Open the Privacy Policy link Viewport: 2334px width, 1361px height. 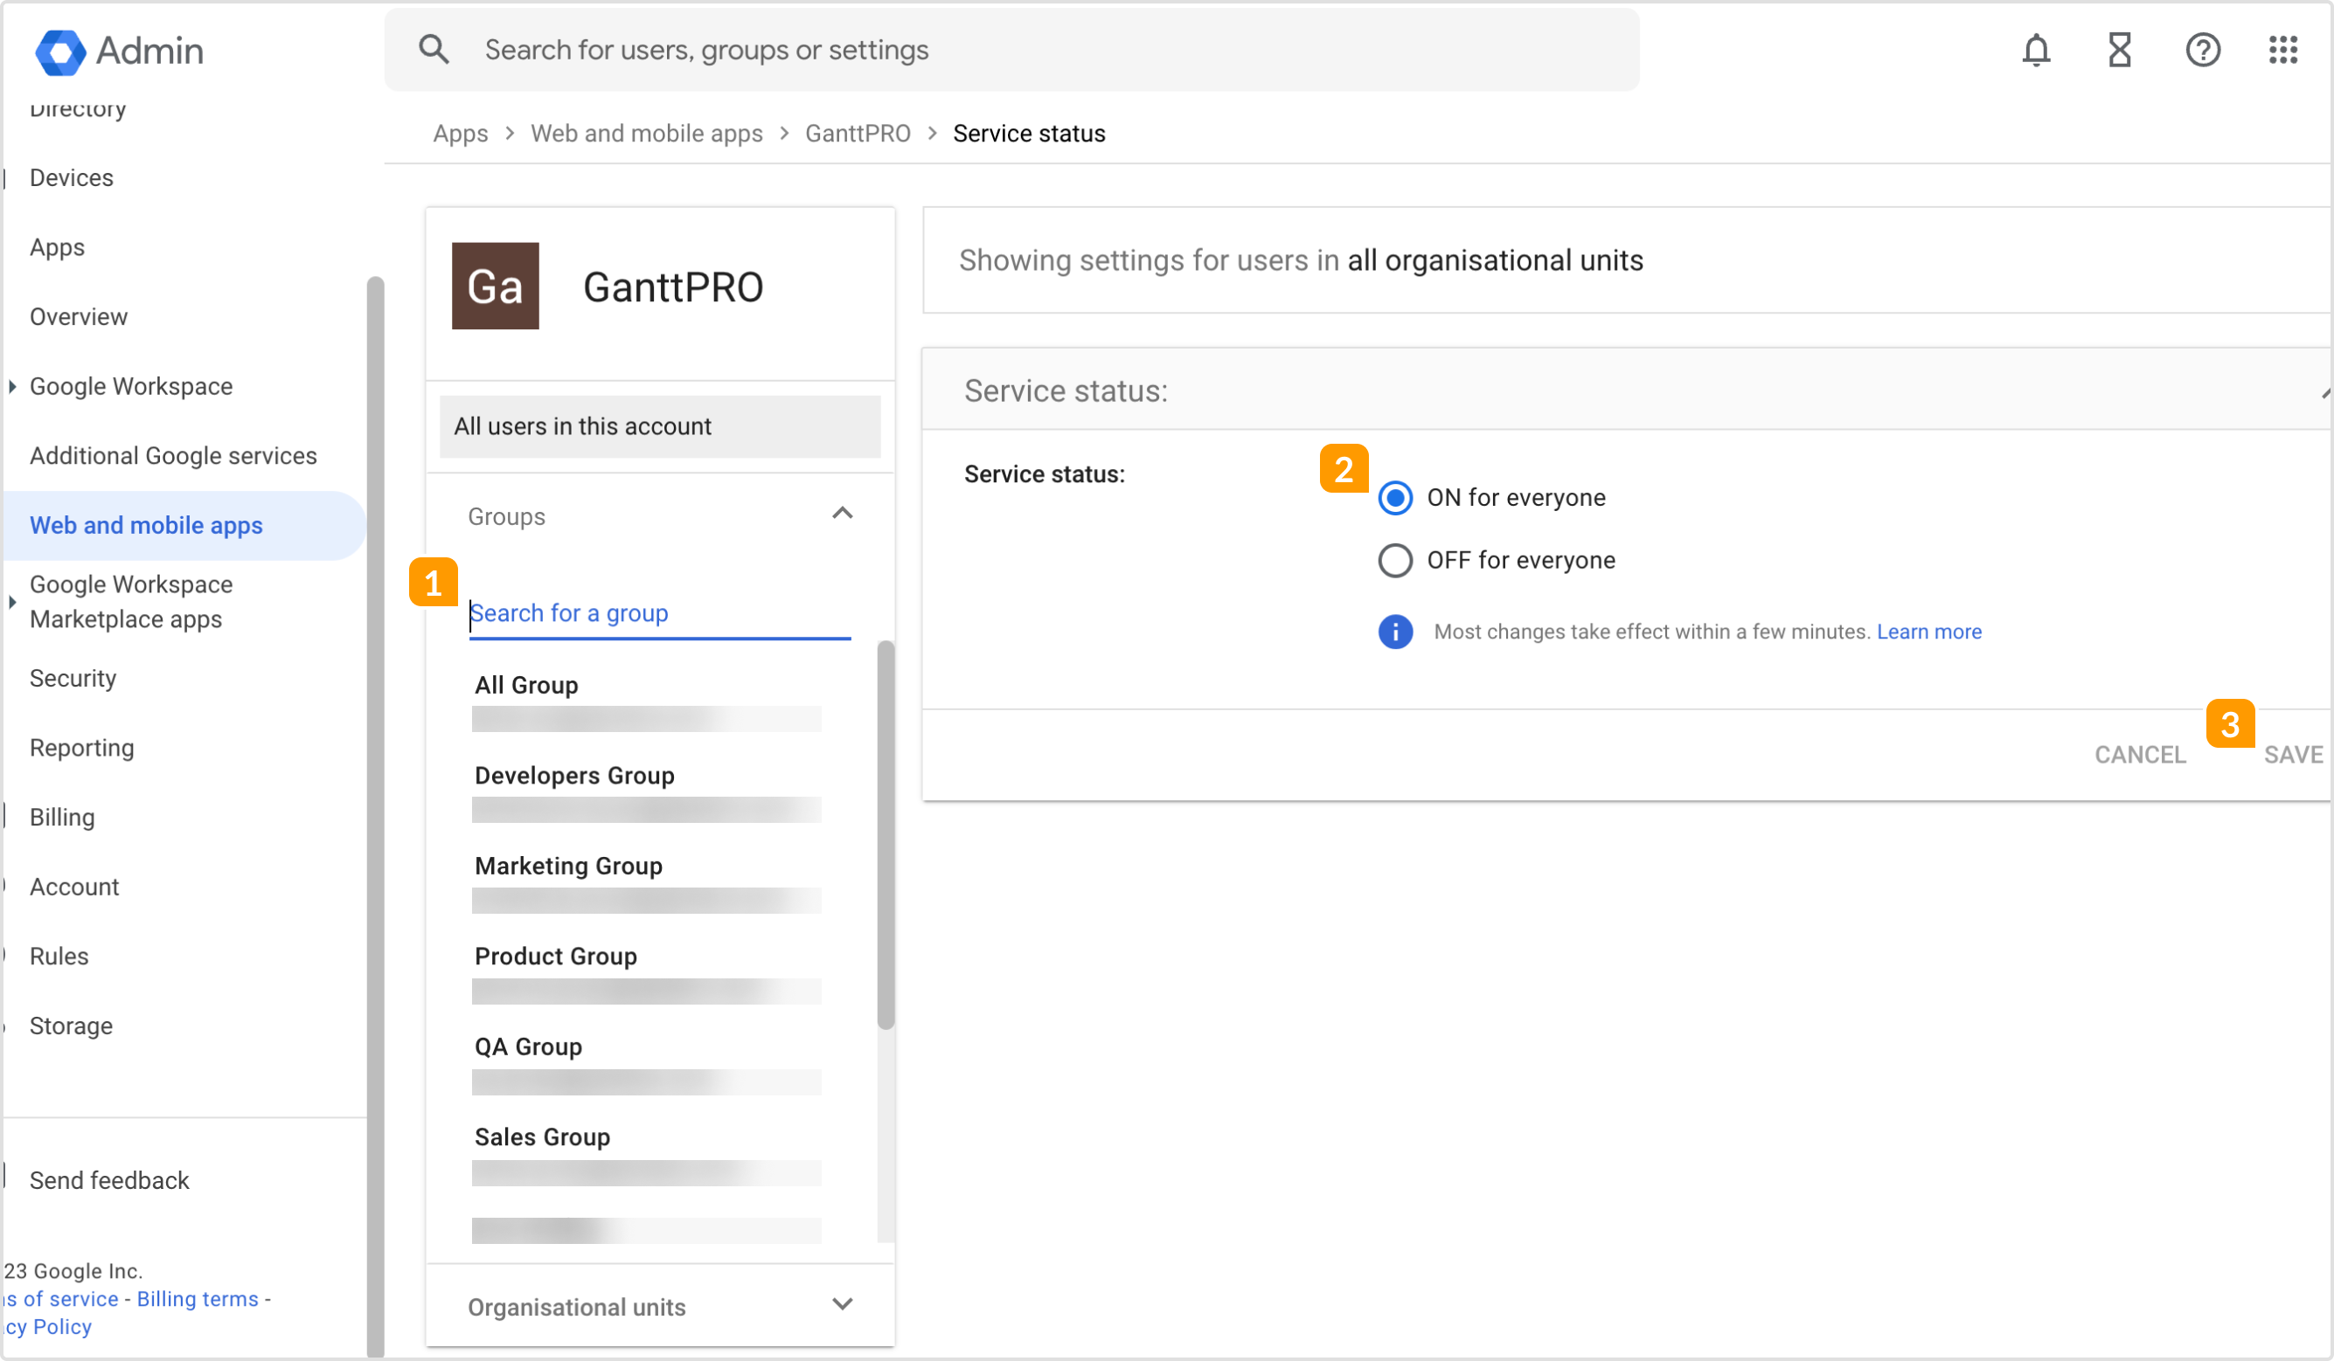[x=48, y=1327]
